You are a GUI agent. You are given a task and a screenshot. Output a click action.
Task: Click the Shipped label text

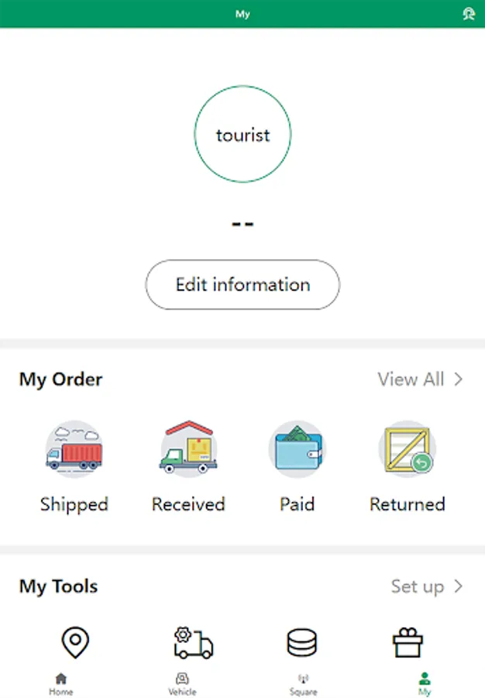tap(74, 504)
